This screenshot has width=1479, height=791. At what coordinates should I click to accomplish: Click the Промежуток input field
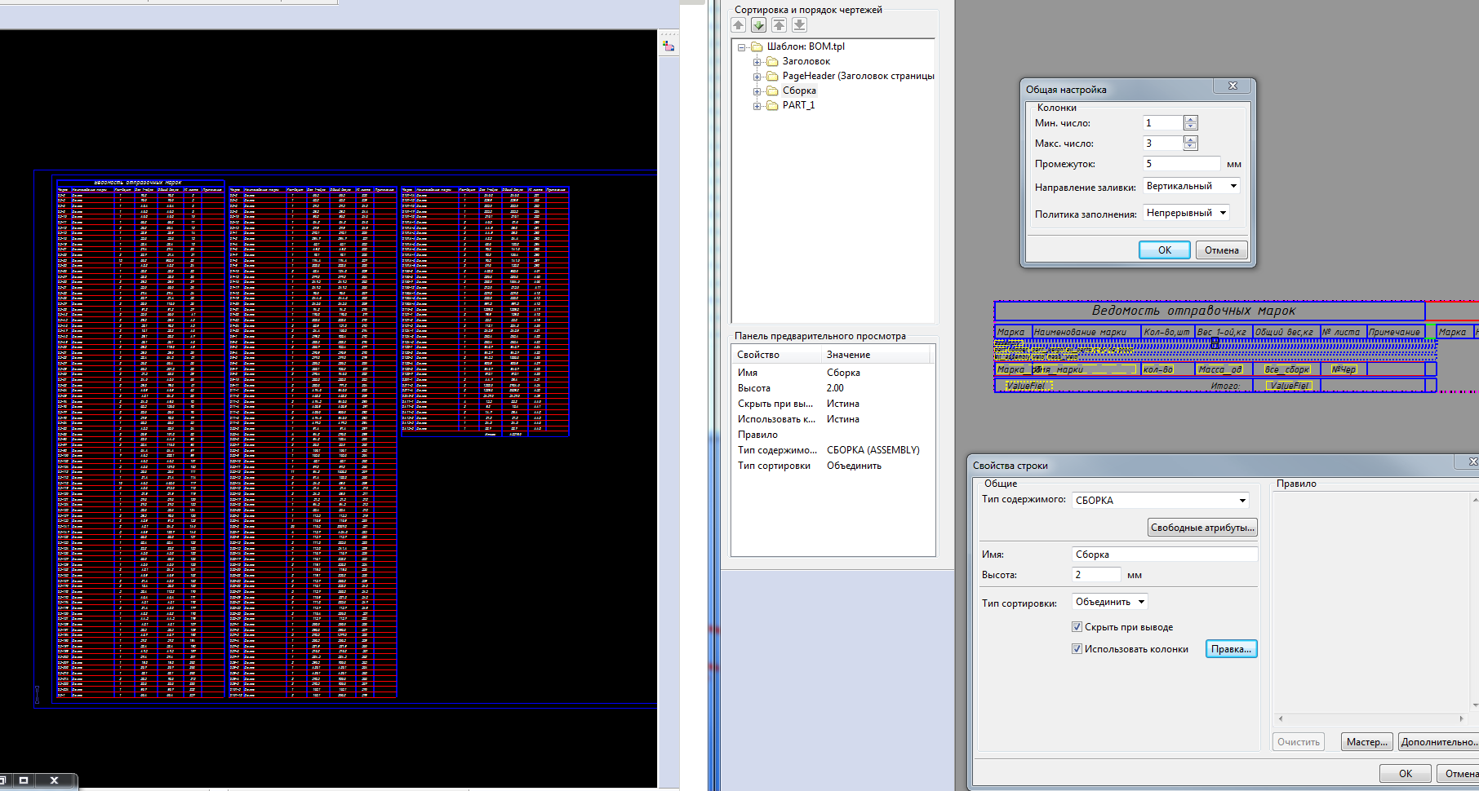click(1181, 164)
